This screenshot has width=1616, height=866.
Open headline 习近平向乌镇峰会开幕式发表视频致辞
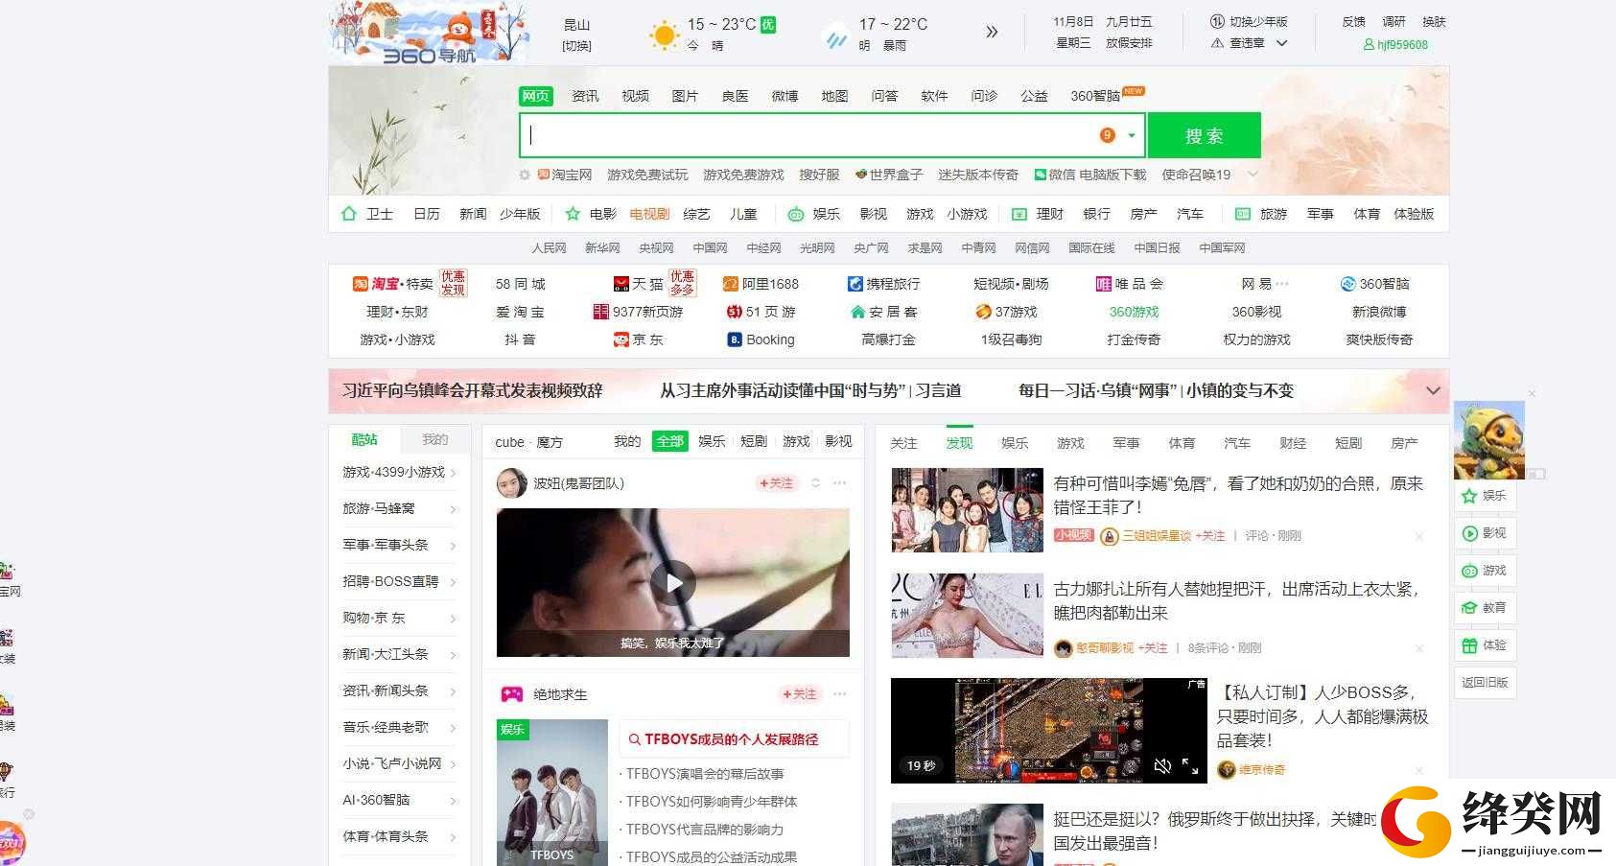(472, 390)
